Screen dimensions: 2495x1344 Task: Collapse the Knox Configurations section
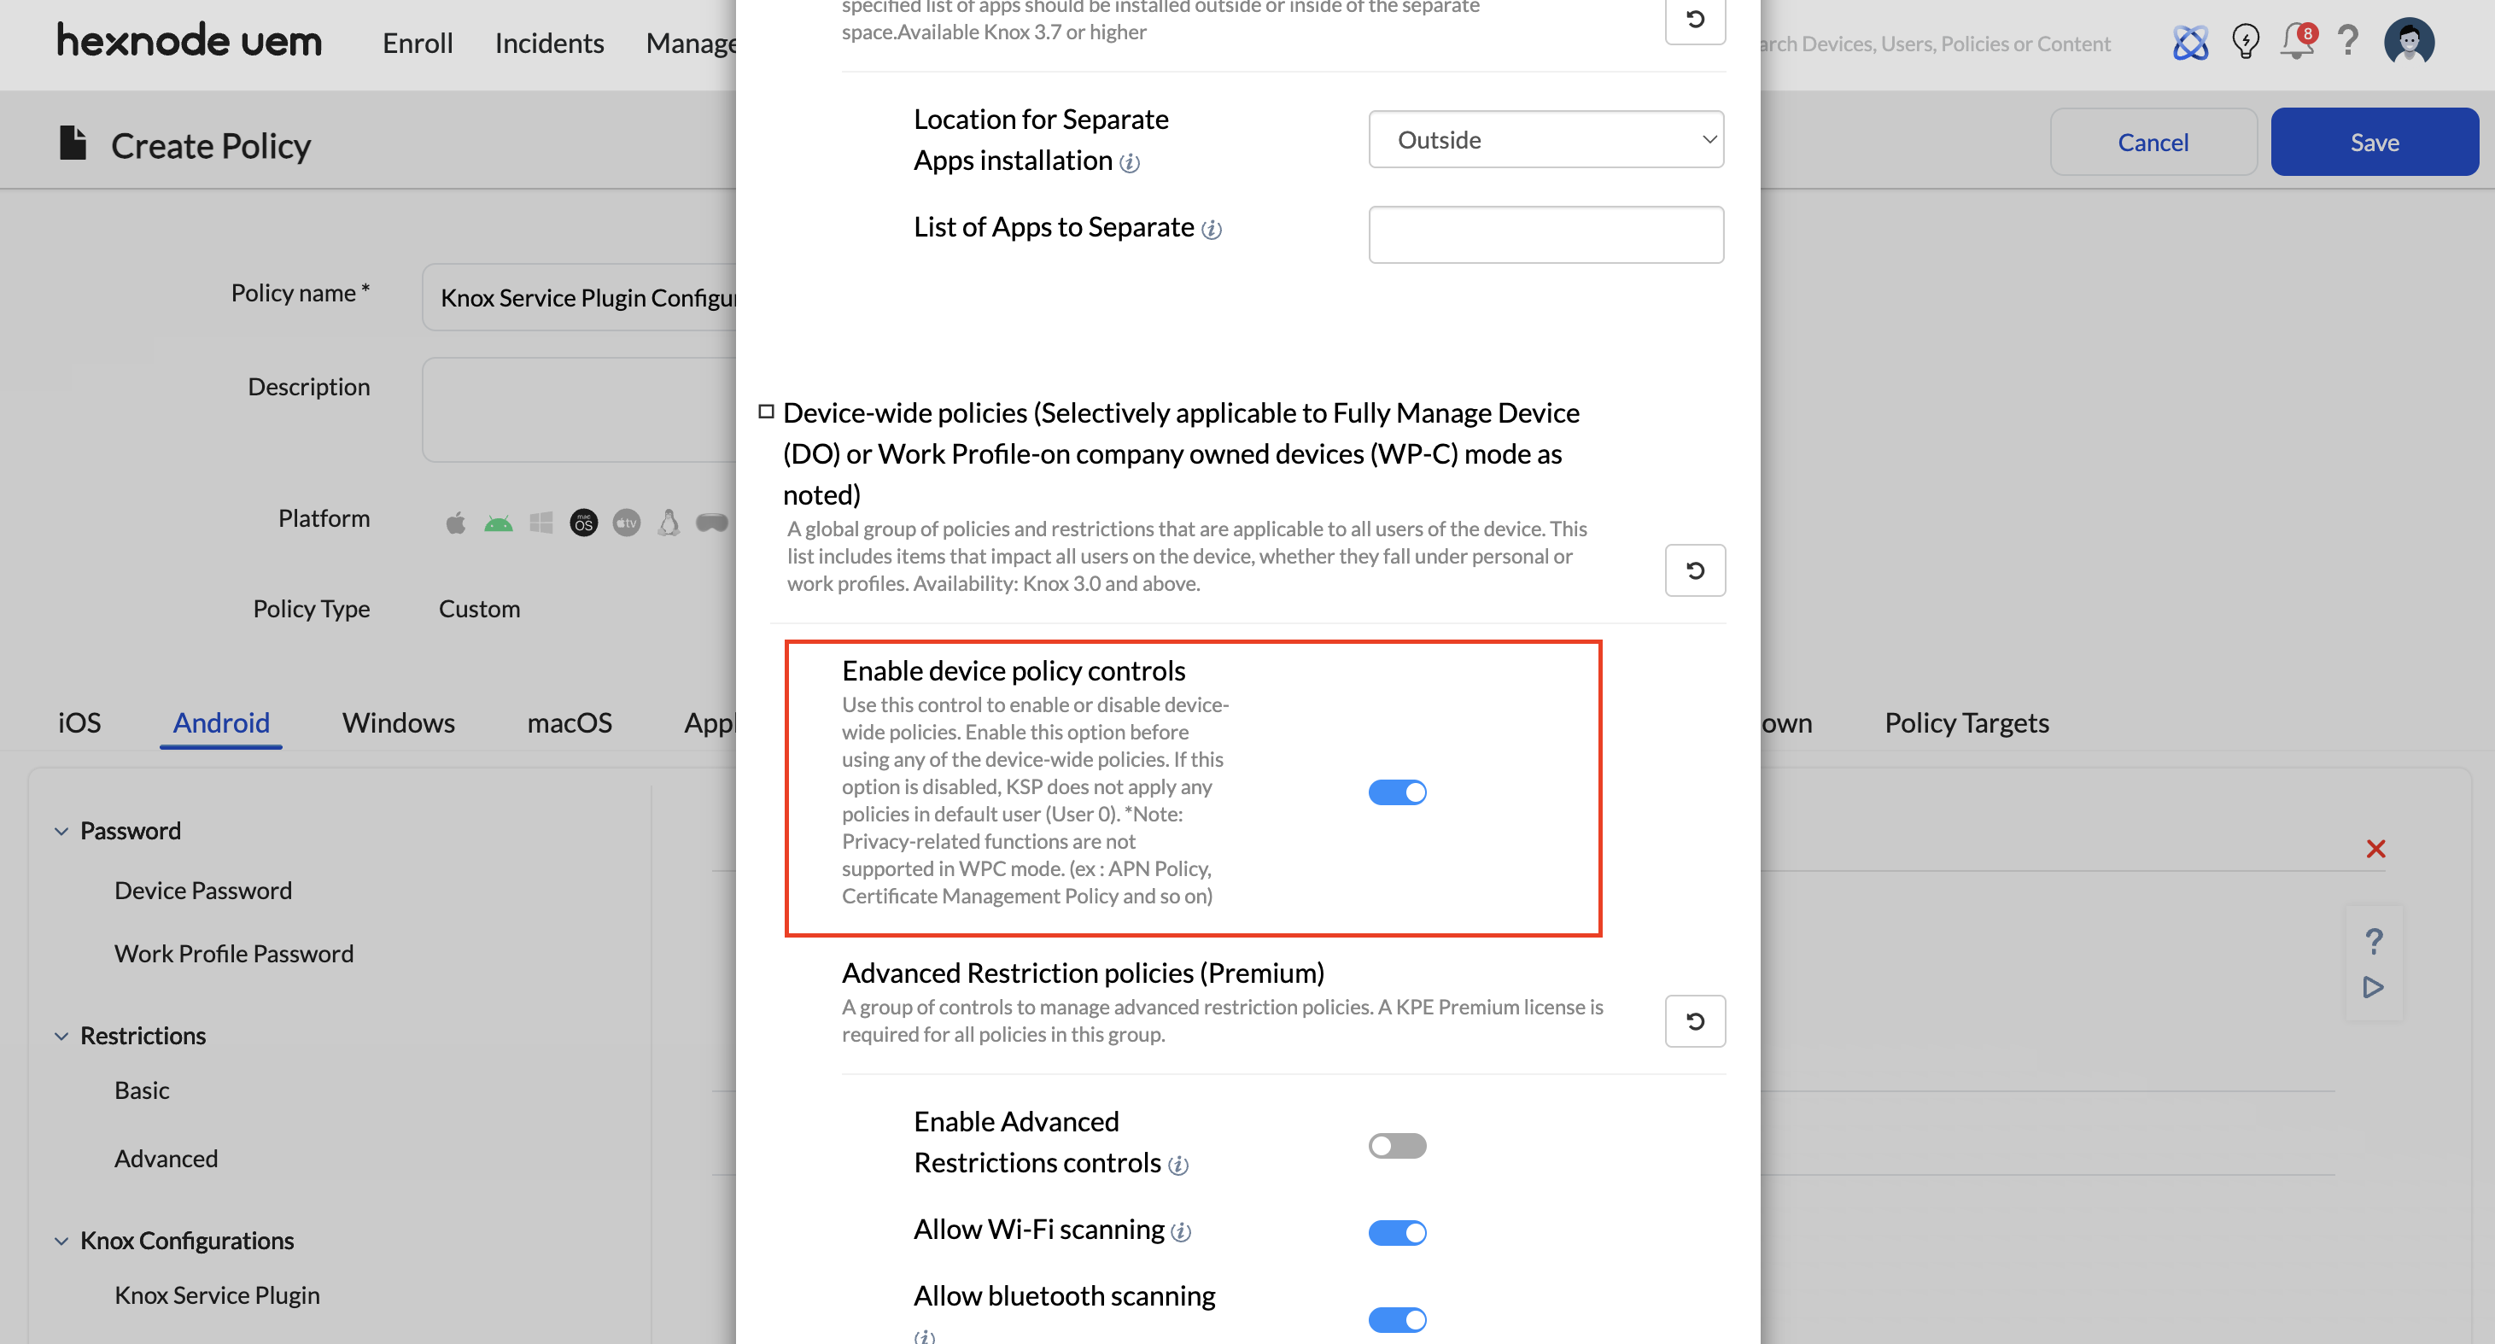tap(61, 1241)
